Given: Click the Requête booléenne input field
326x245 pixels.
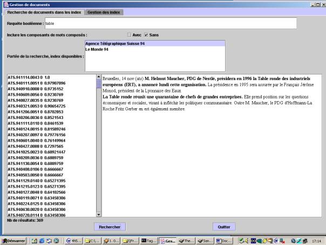Looking at the screenshot, I should point(170,23).
